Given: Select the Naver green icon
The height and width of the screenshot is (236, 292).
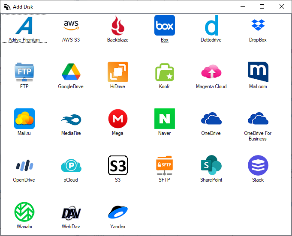Looking at the screenshot, I should (164, 119).
